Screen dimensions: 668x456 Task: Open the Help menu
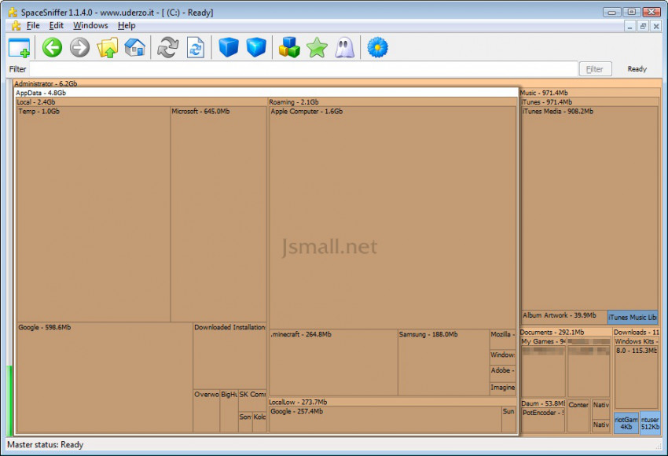[x=127, y=26]
